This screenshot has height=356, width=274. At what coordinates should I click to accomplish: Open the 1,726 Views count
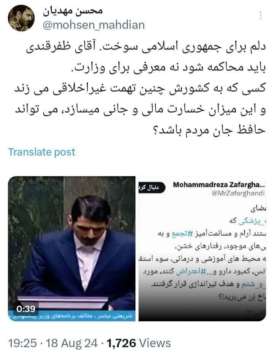[139, 343]
